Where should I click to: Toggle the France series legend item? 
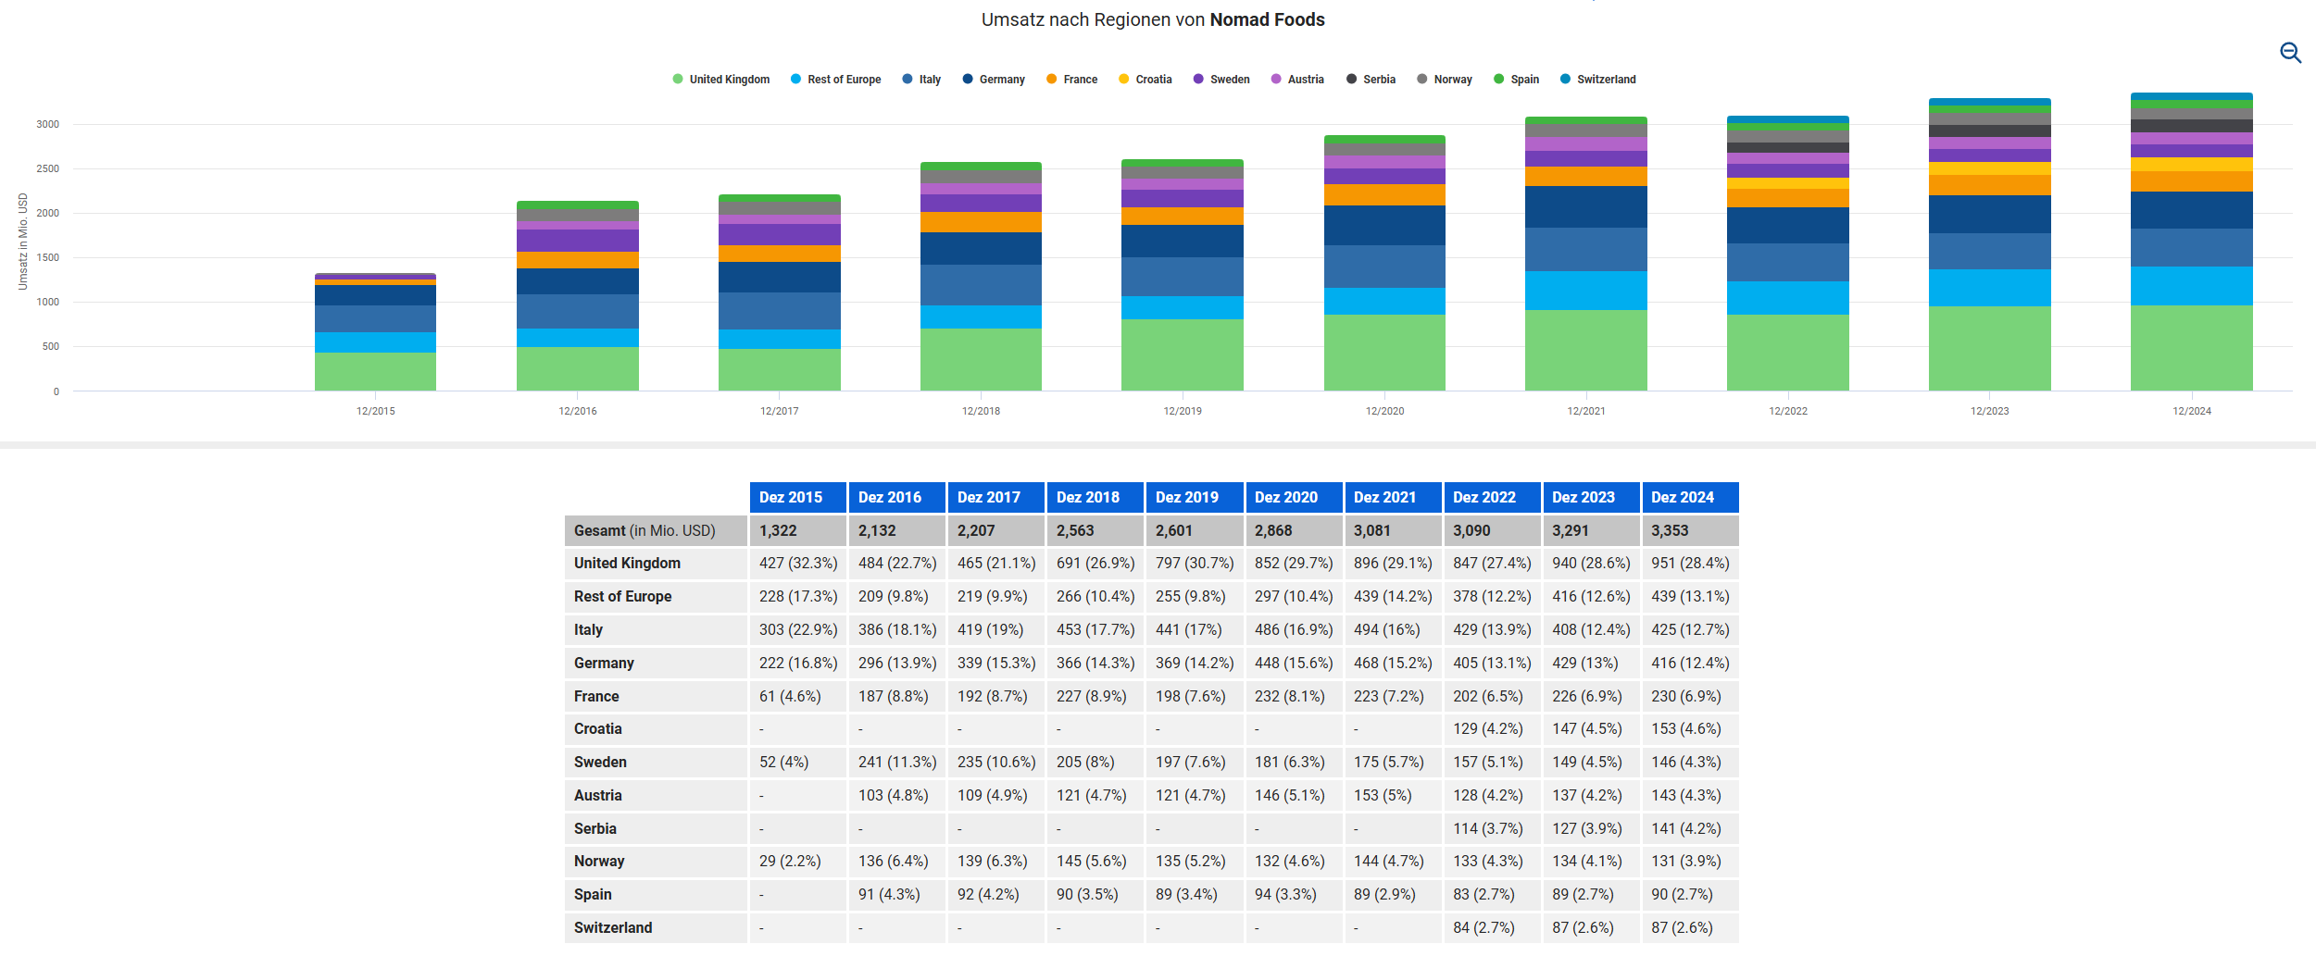click(x=1071, y=80)
